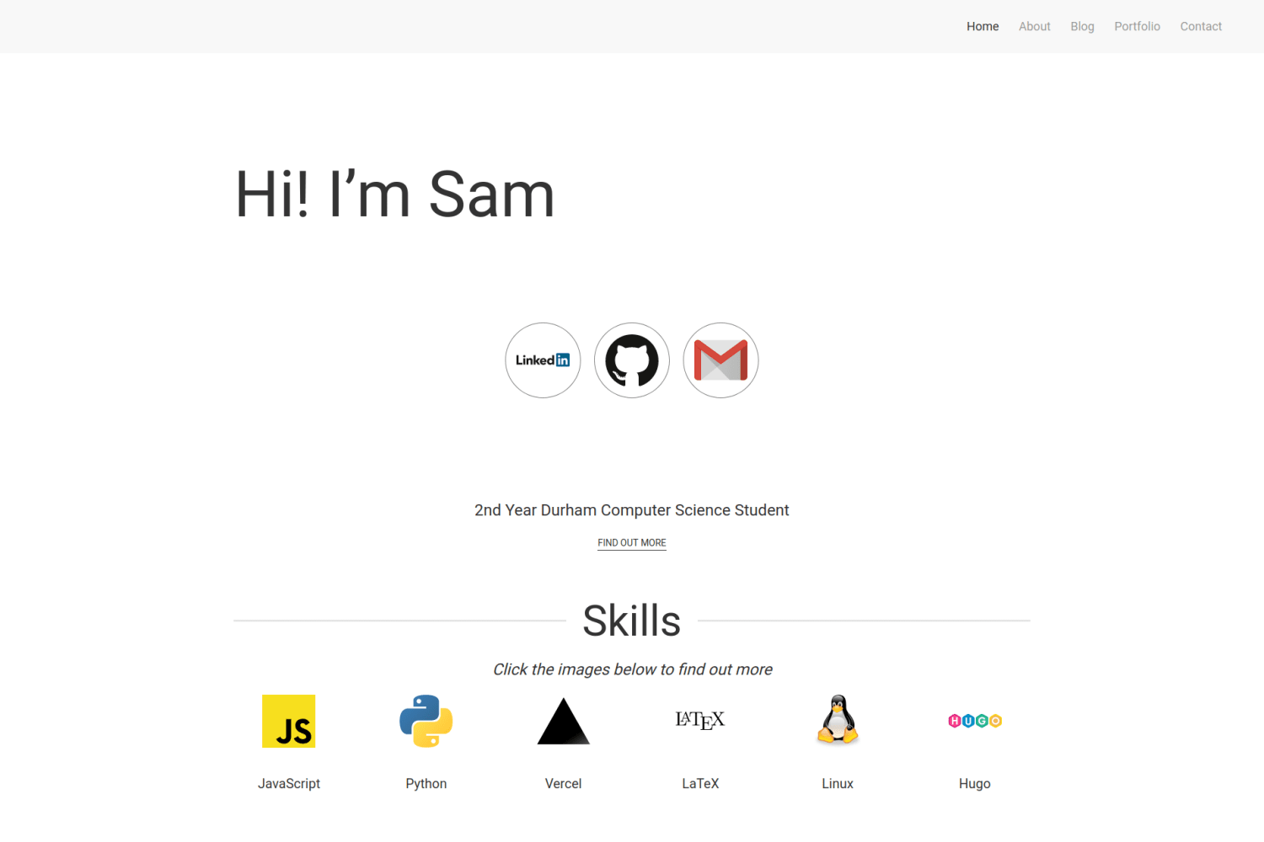Navigate to the Home menu item
Image resolution: width=1264 pixels, height=842 pixels.
click(x=983, y=26)
